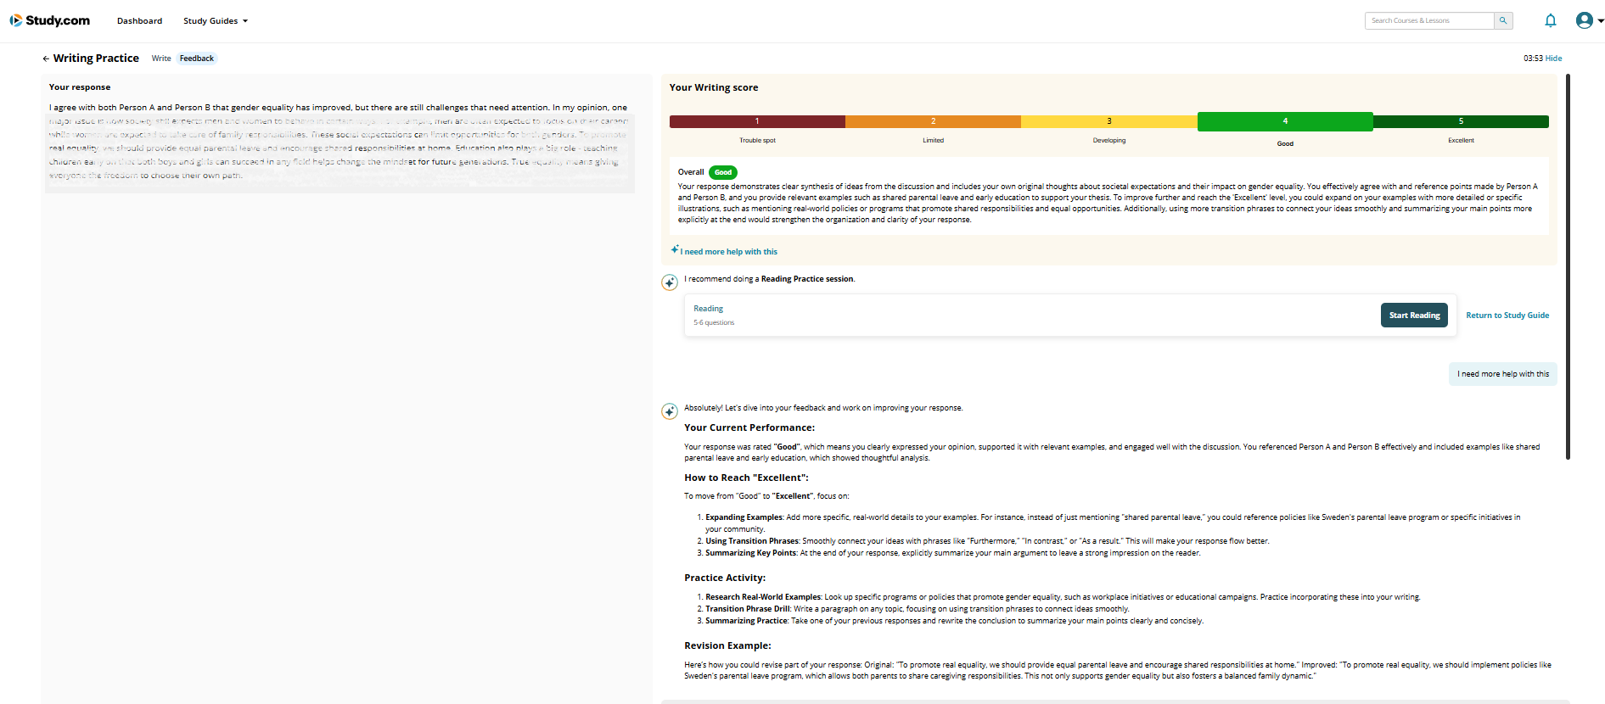
Task: Open the Reading link in recommendation card
Action: tap(708, 309)
